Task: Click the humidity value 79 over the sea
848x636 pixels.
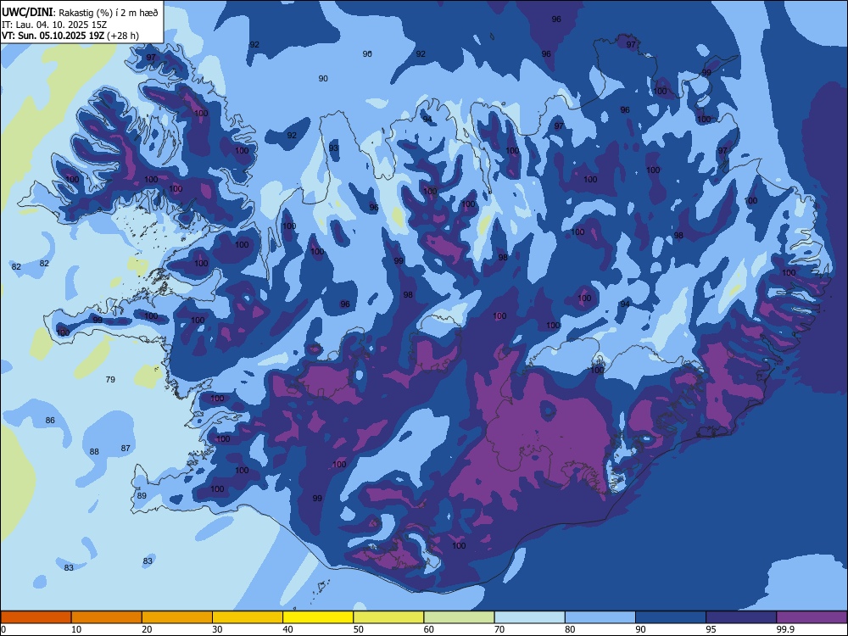Action: [x=110, y=380]
